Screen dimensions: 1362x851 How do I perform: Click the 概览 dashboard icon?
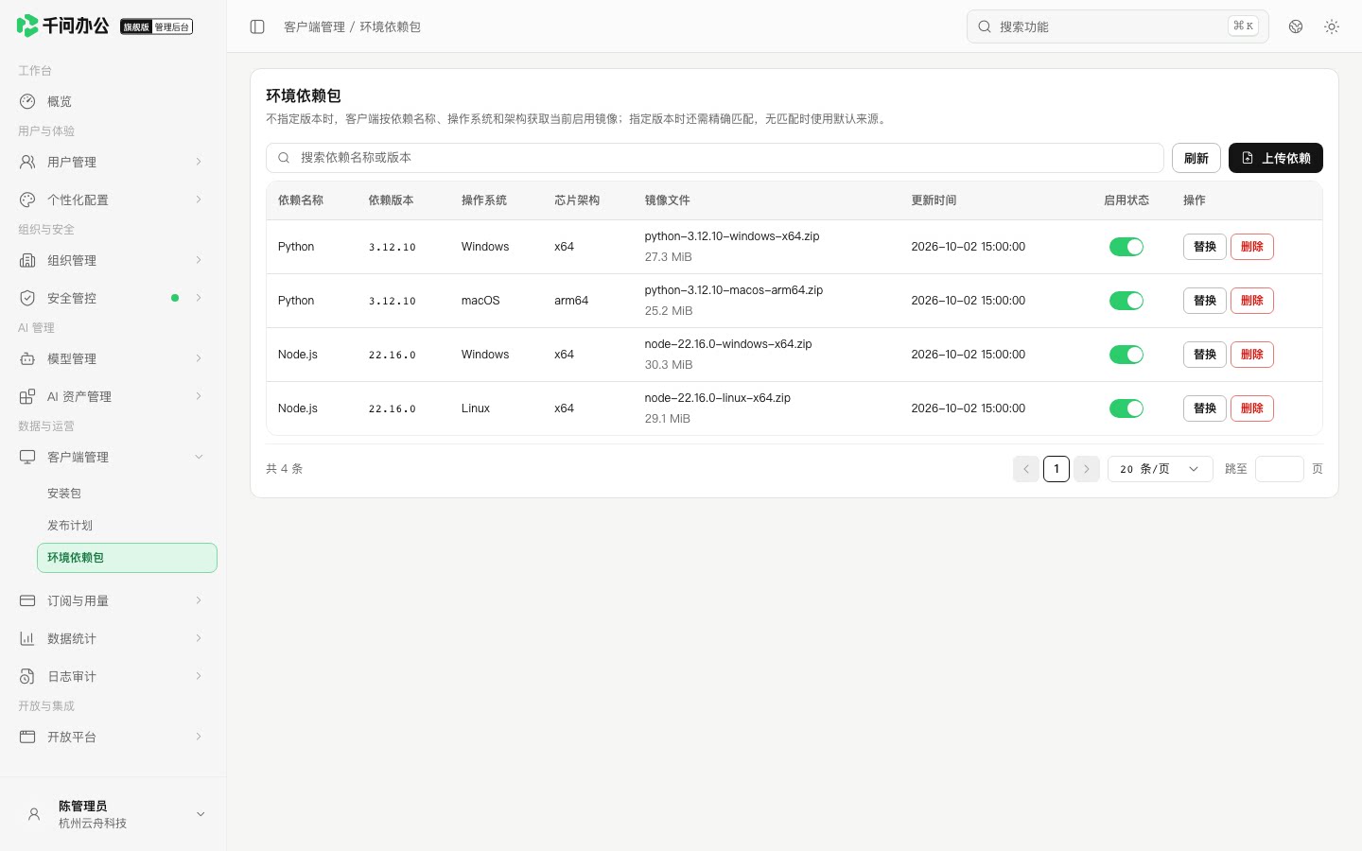(27, 101)
